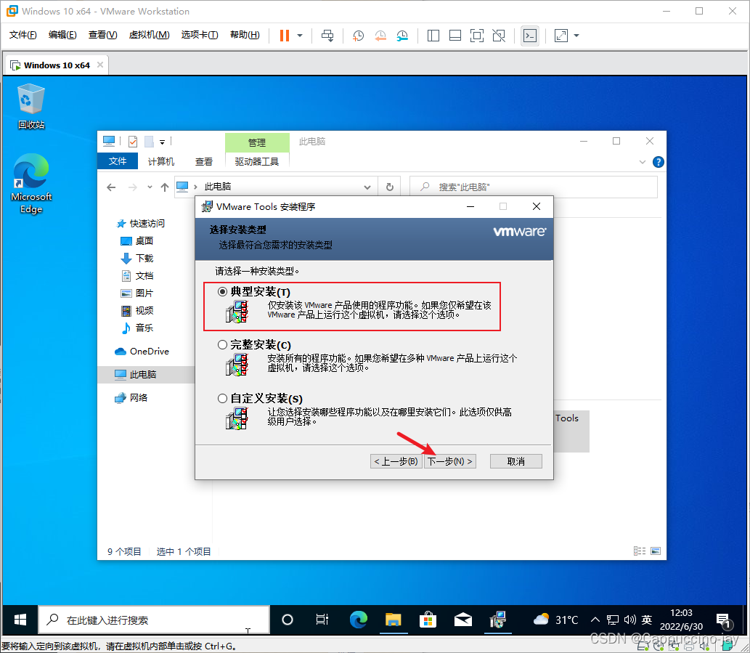The image size is (750, 653).
Task: Click the Take Snapshot icon
Action: pos(358,36)
